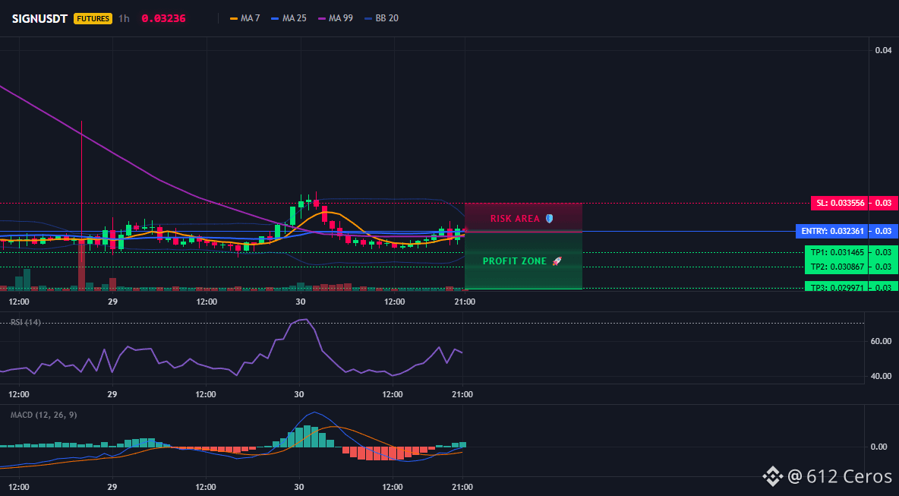Toggle the MA 7 legend indicator
The height and width of the screenshot is (496, 899).
(244, 18)
